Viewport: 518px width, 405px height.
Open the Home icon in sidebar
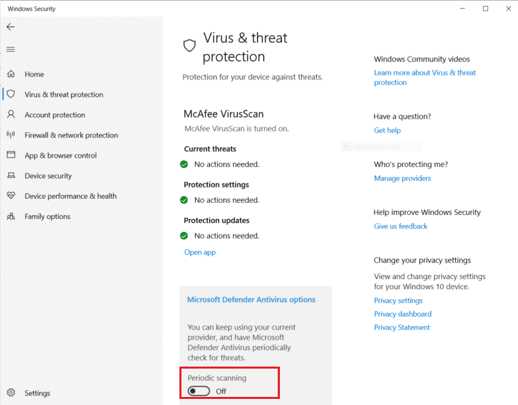pyautogui.click(x=11, y=74)
